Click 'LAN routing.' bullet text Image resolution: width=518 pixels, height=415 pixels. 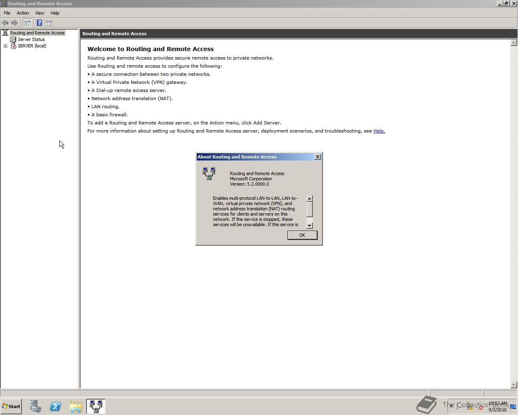[x=106, y=107]
